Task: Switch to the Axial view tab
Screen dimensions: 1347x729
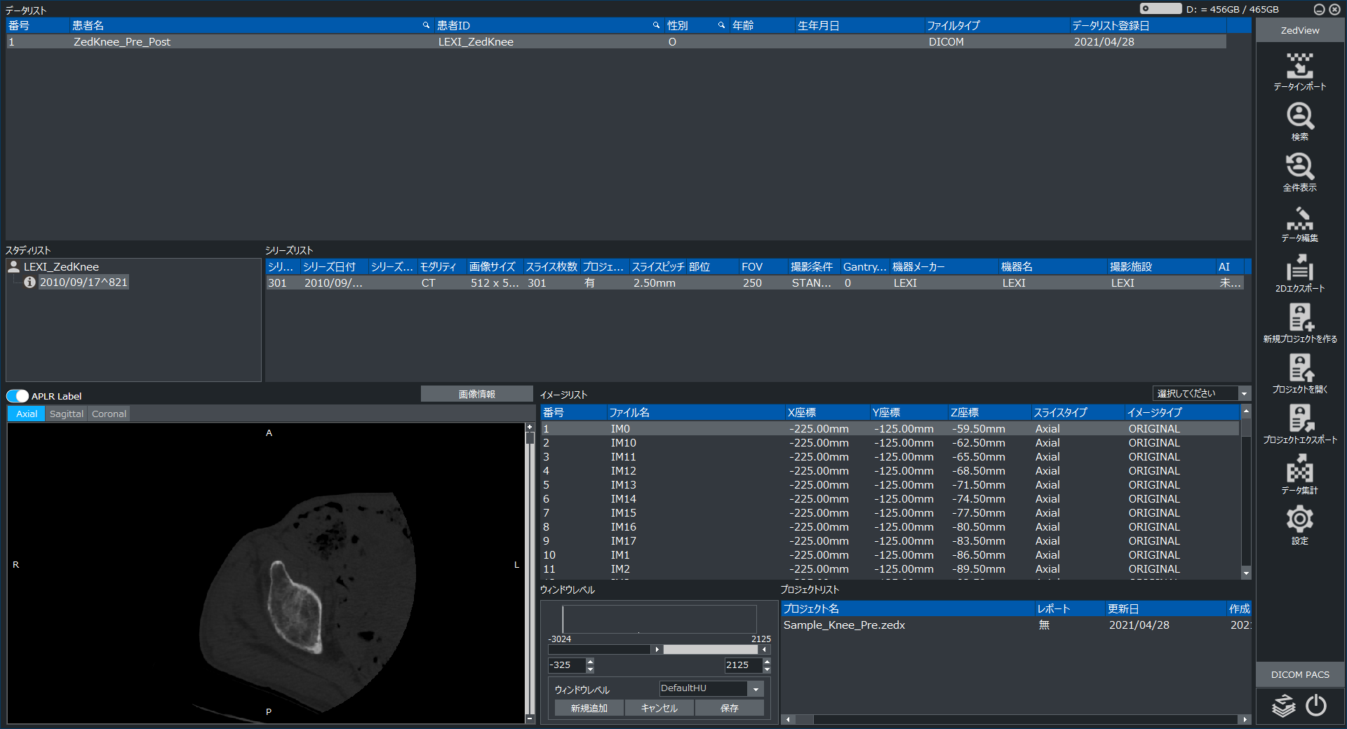Action: (x=27, y=414)
